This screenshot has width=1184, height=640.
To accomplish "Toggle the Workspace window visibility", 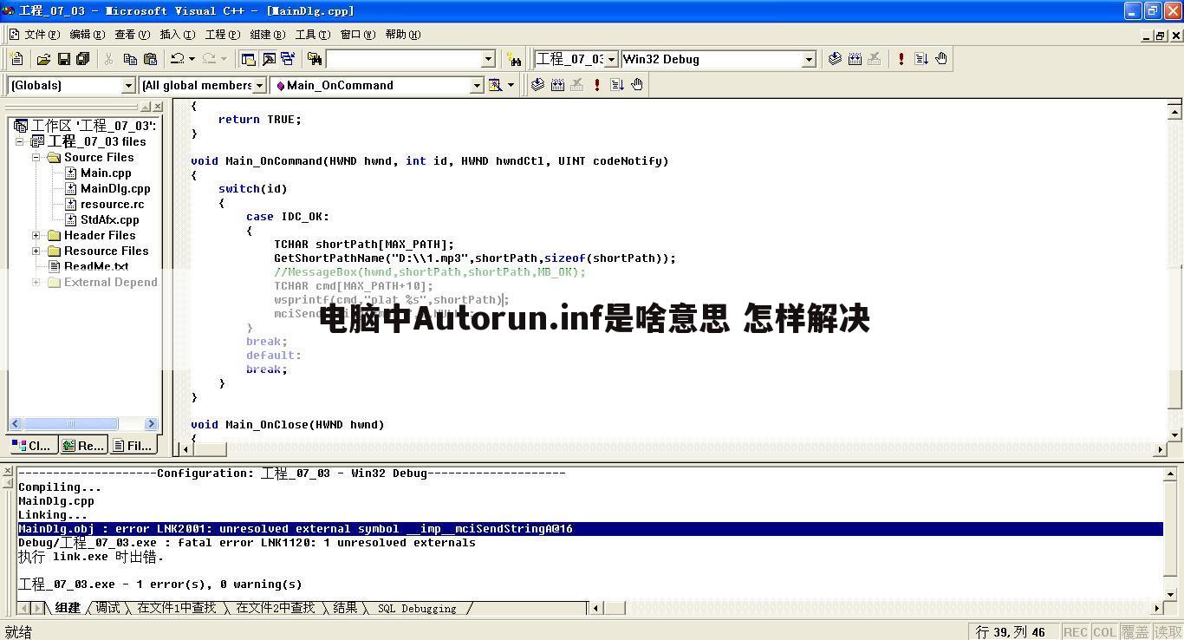I will (247, 58).
